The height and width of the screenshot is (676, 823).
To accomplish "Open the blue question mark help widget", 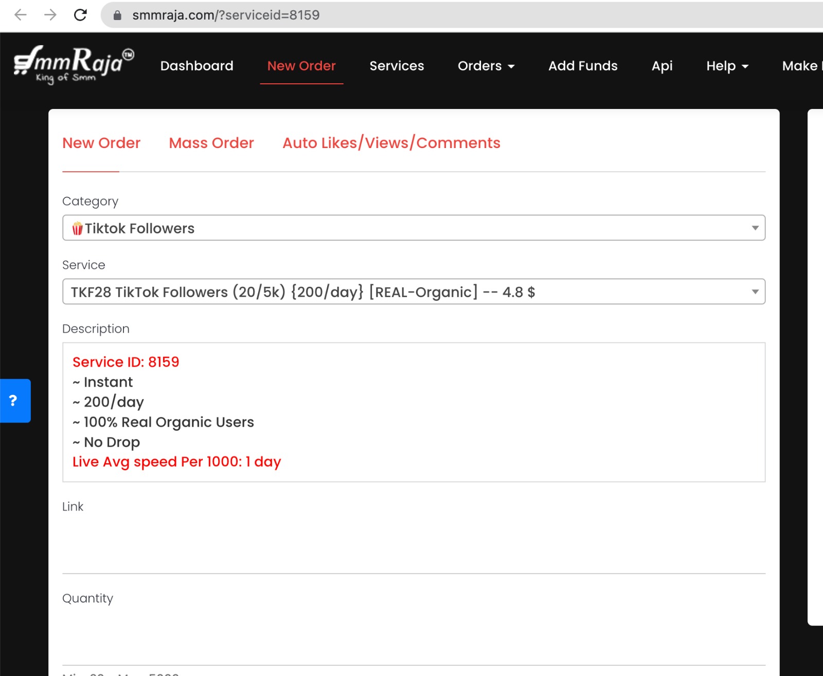I will (15, 400).
